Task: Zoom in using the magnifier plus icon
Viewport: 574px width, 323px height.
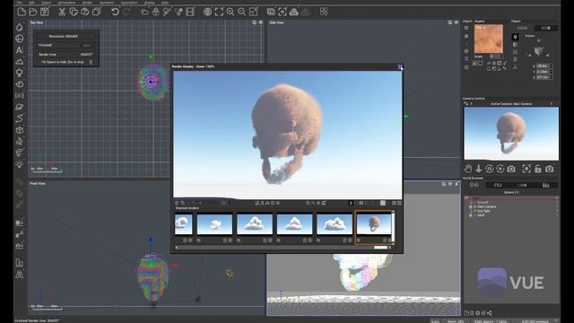Action: tap(230, 12)
